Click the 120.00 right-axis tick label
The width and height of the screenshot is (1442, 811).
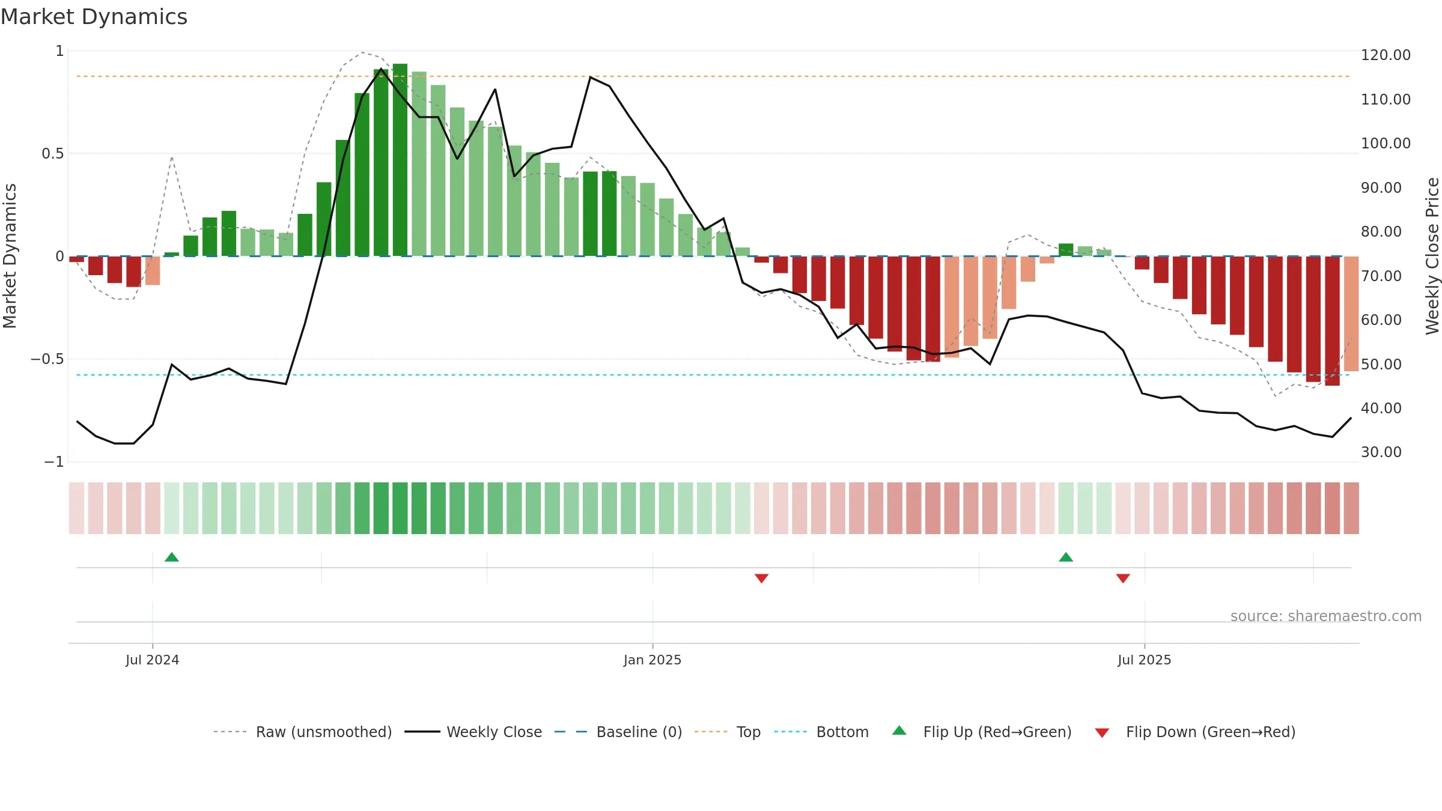pos(1386,55)
